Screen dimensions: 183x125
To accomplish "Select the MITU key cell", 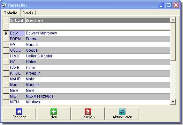I will pyautogui.click(x=17, y=102).
